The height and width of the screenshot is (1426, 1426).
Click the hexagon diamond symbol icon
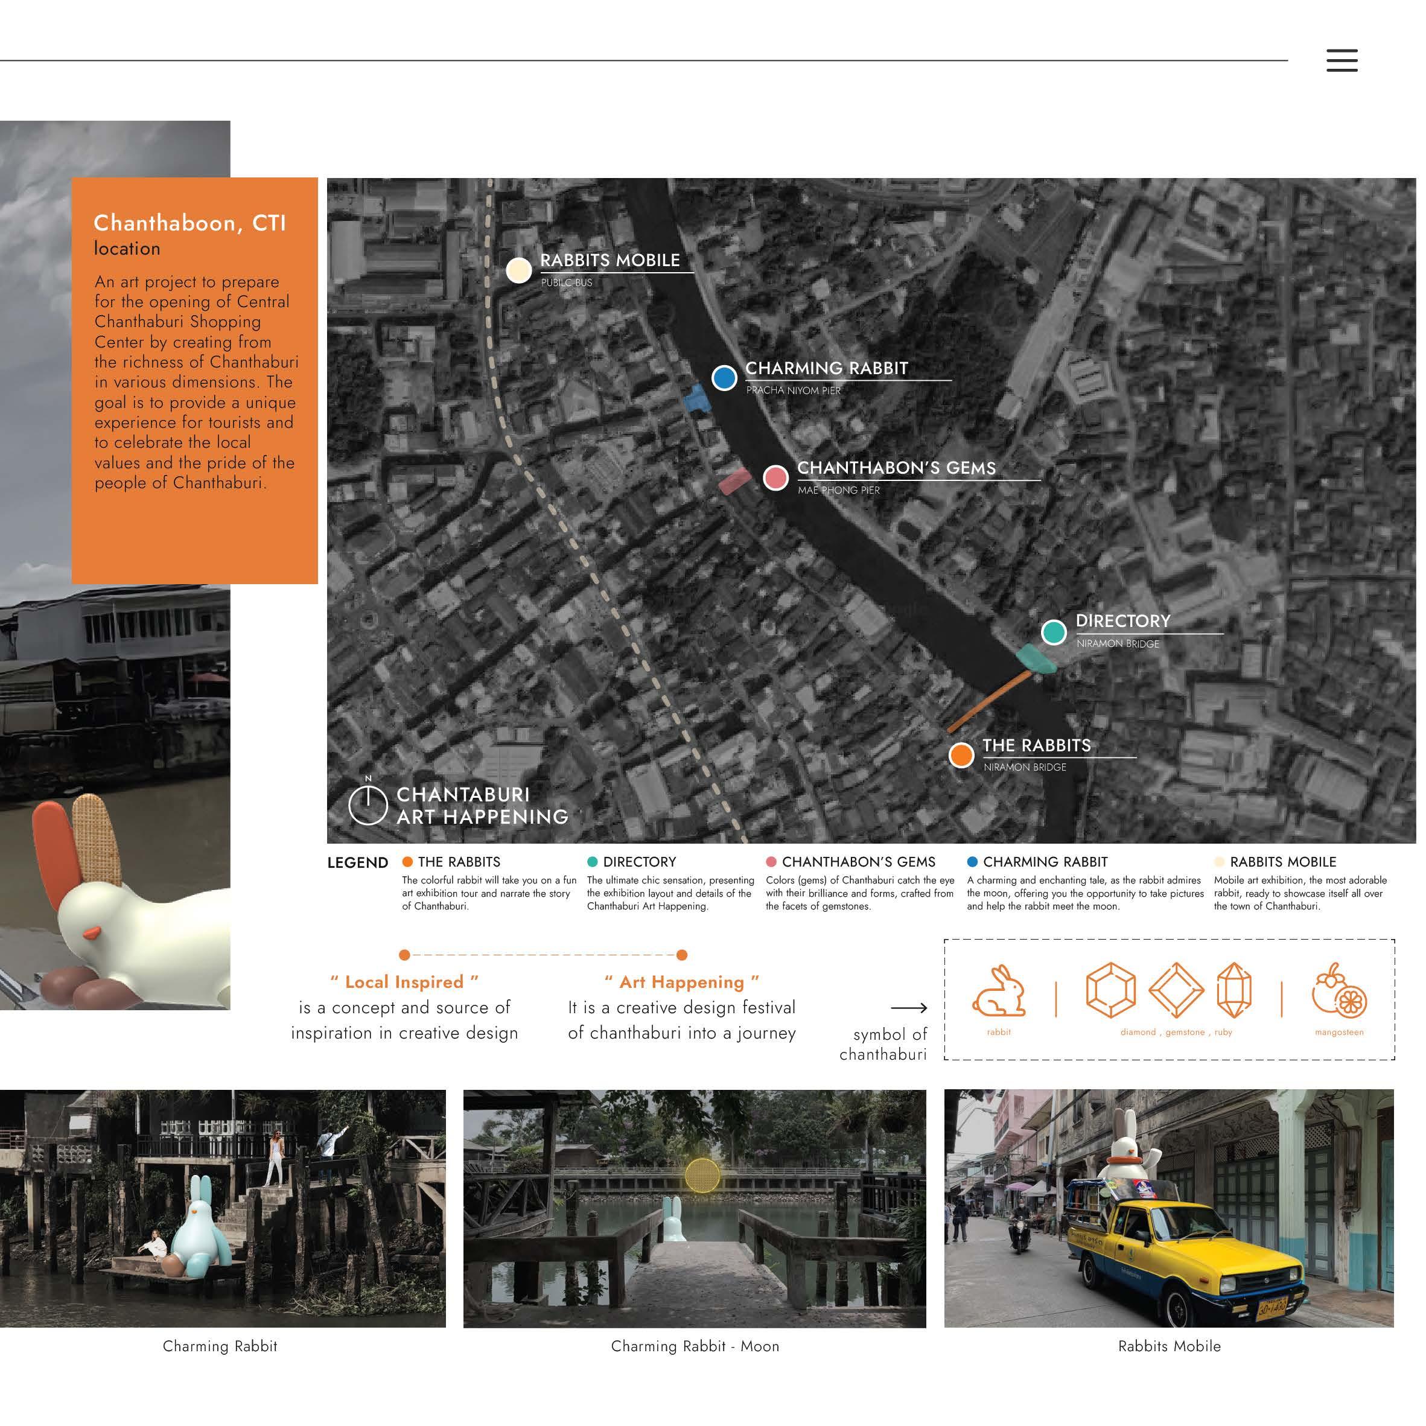[x=1110, y=990]
